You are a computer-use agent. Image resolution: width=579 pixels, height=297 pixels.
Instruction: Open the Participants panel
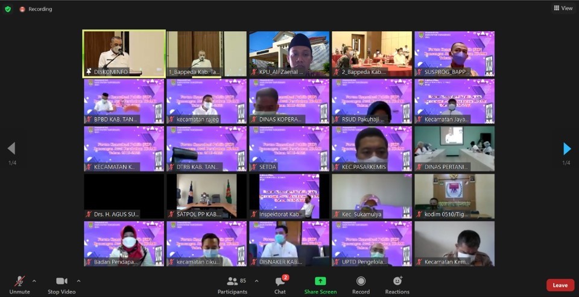click(x=233, y=285)
